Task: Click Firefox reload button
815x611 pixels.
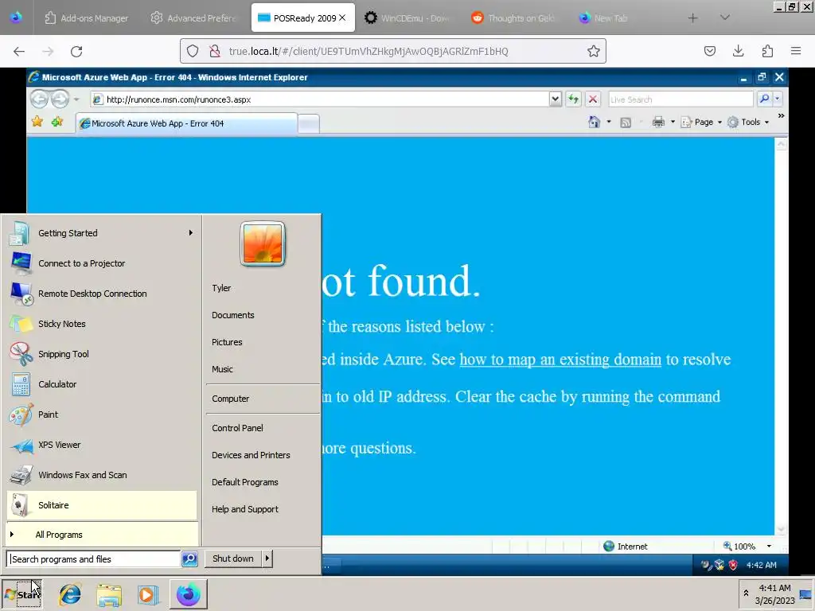Action: tap(76, 51)
